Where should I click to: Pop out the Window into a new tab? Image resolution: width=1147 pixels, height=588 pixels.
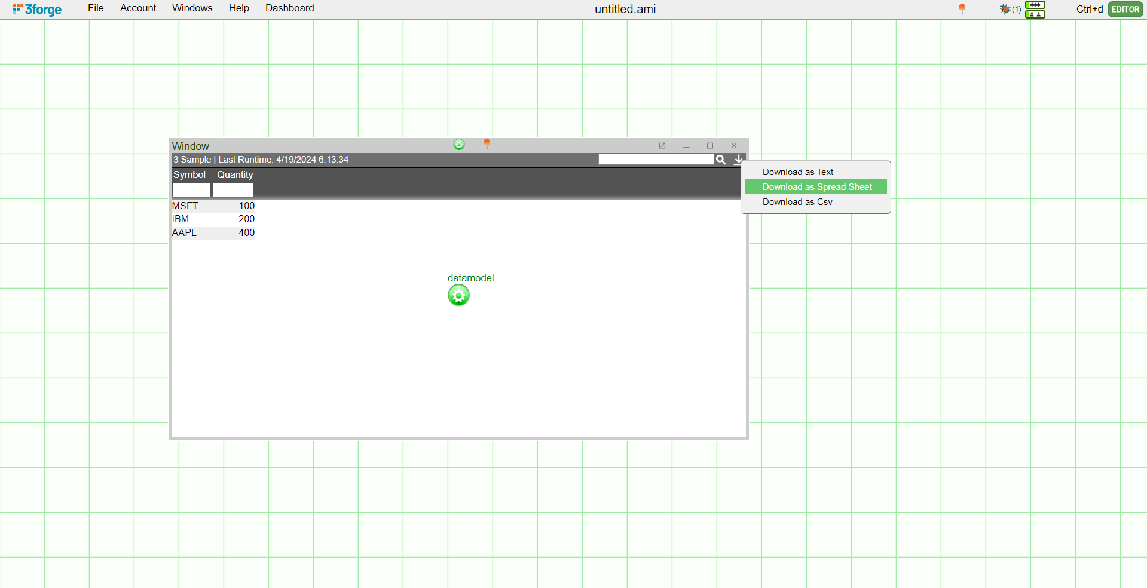pyautogui.click(x=662, y=145)
